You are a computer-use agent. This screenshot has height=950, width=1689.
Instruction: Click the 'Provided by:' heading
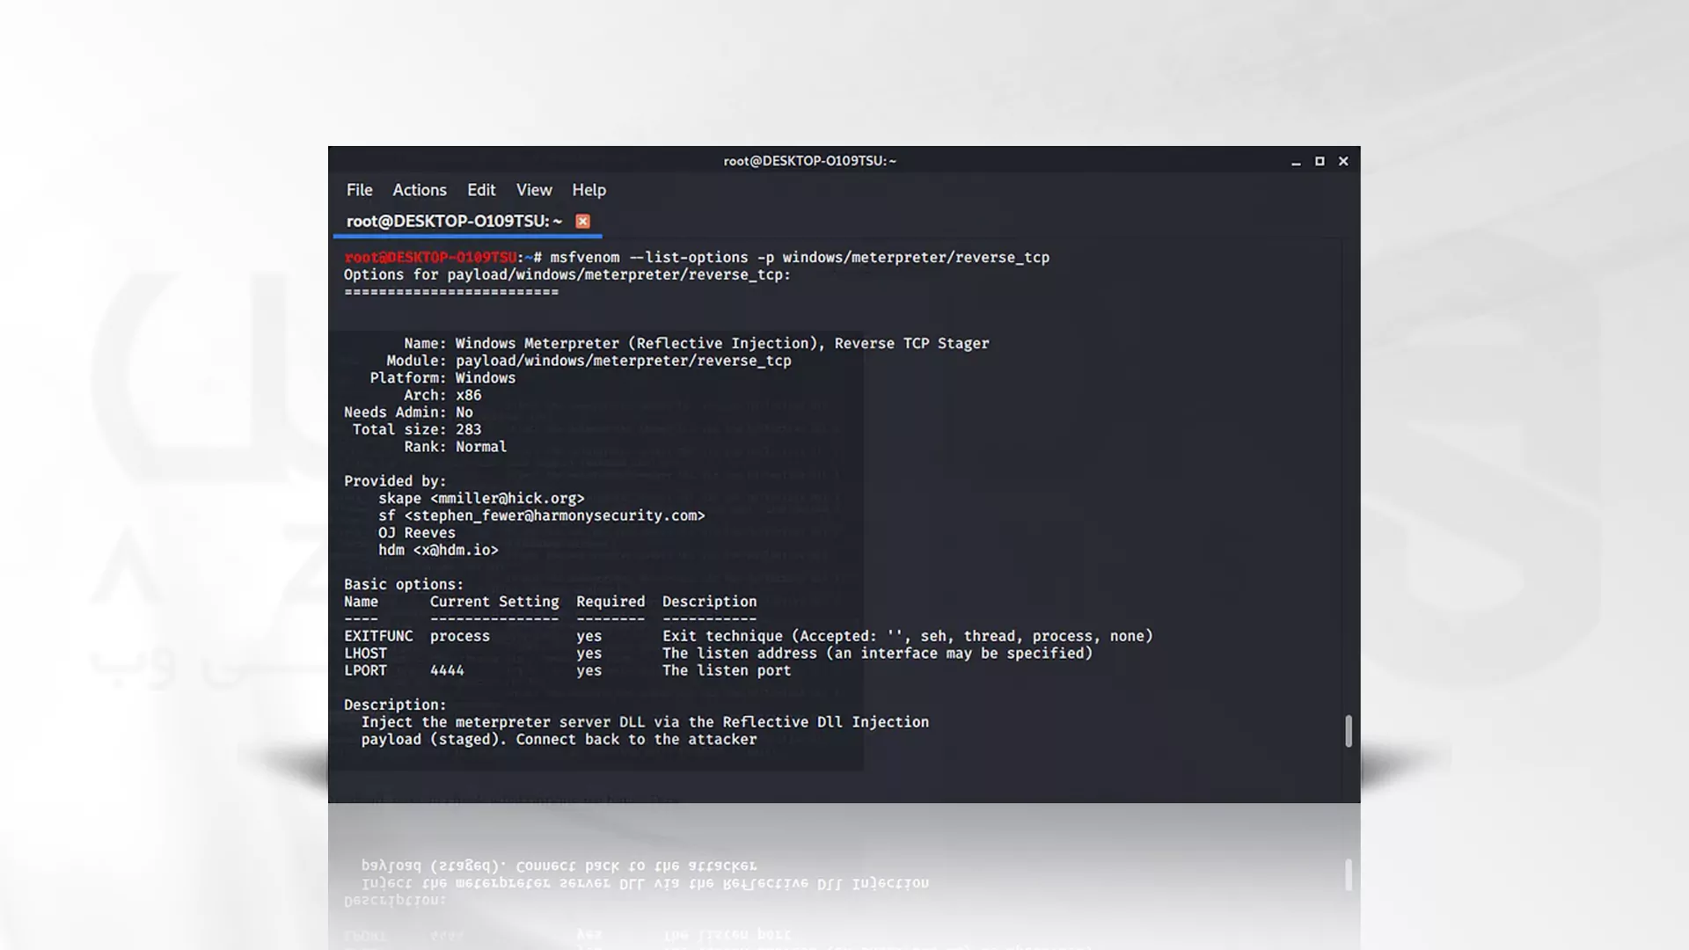click(395, 481)
